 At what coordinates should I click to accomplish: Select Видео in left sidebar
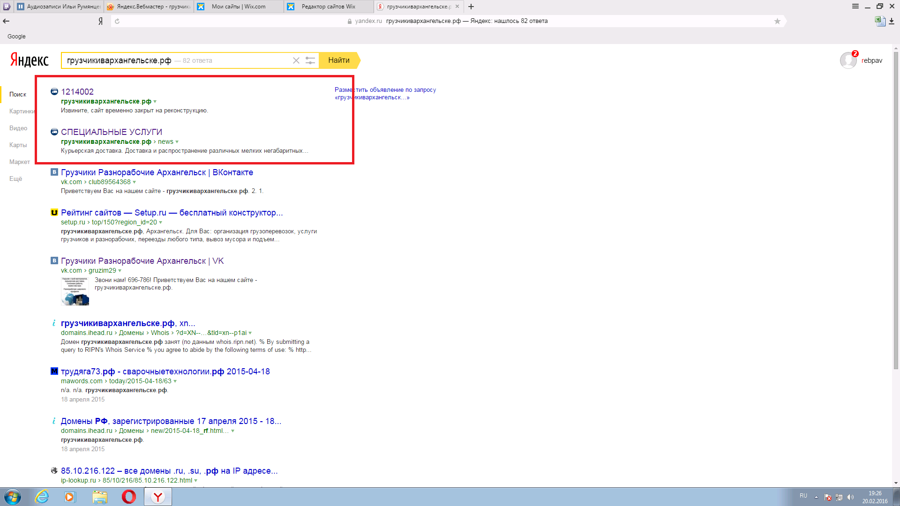[x=18, y=128]
